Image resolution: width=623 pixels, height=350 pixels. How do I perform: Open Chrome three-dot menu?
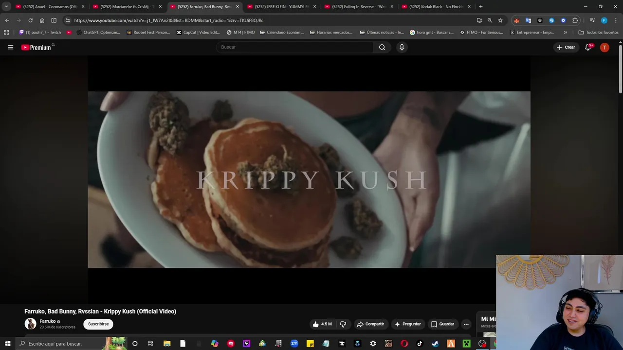point(615,20)
